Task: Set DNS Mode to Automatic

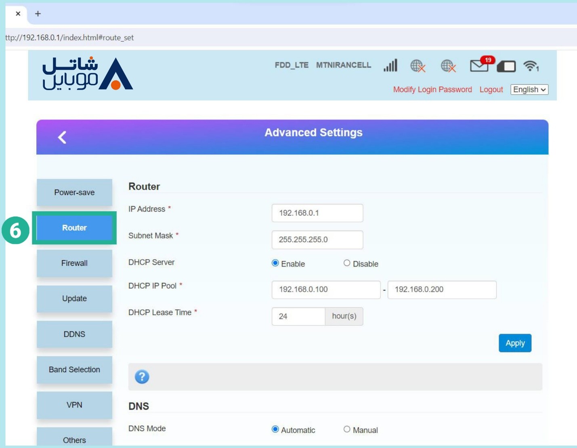Action: pos(275,429)
